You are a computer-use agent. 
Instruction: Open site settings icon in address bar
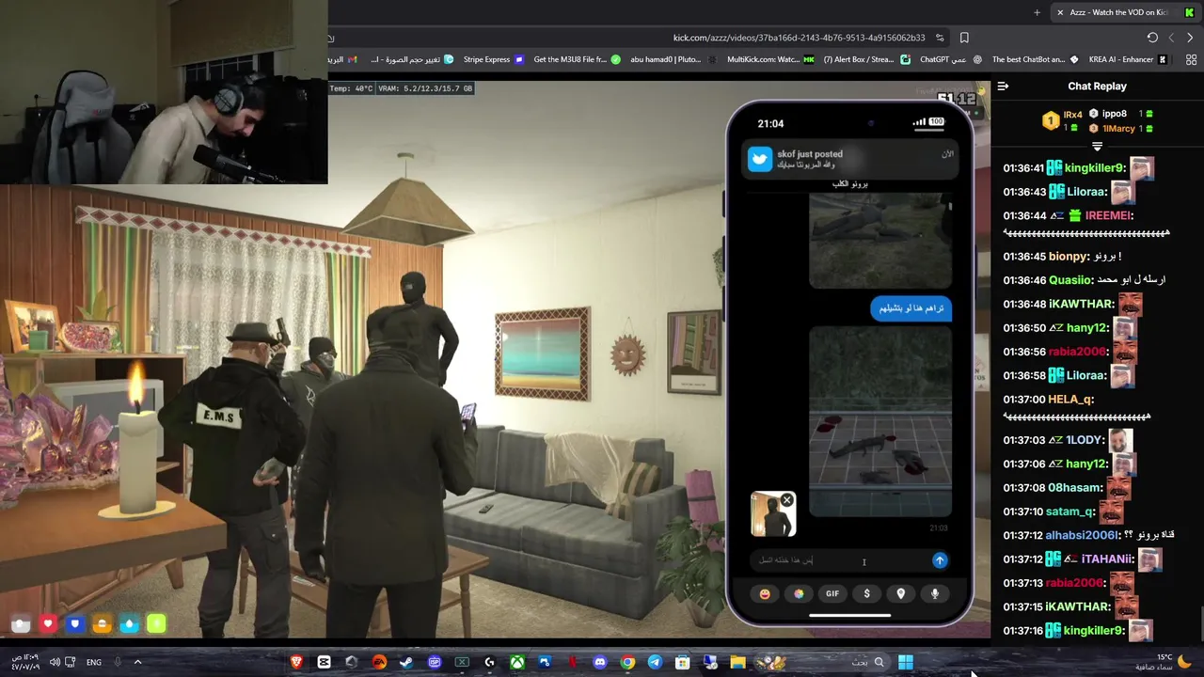tap(940, 38)
